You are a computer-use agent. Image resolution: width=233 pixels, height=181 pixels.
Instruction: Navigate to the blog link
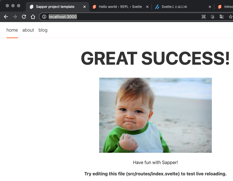point(43,30)
